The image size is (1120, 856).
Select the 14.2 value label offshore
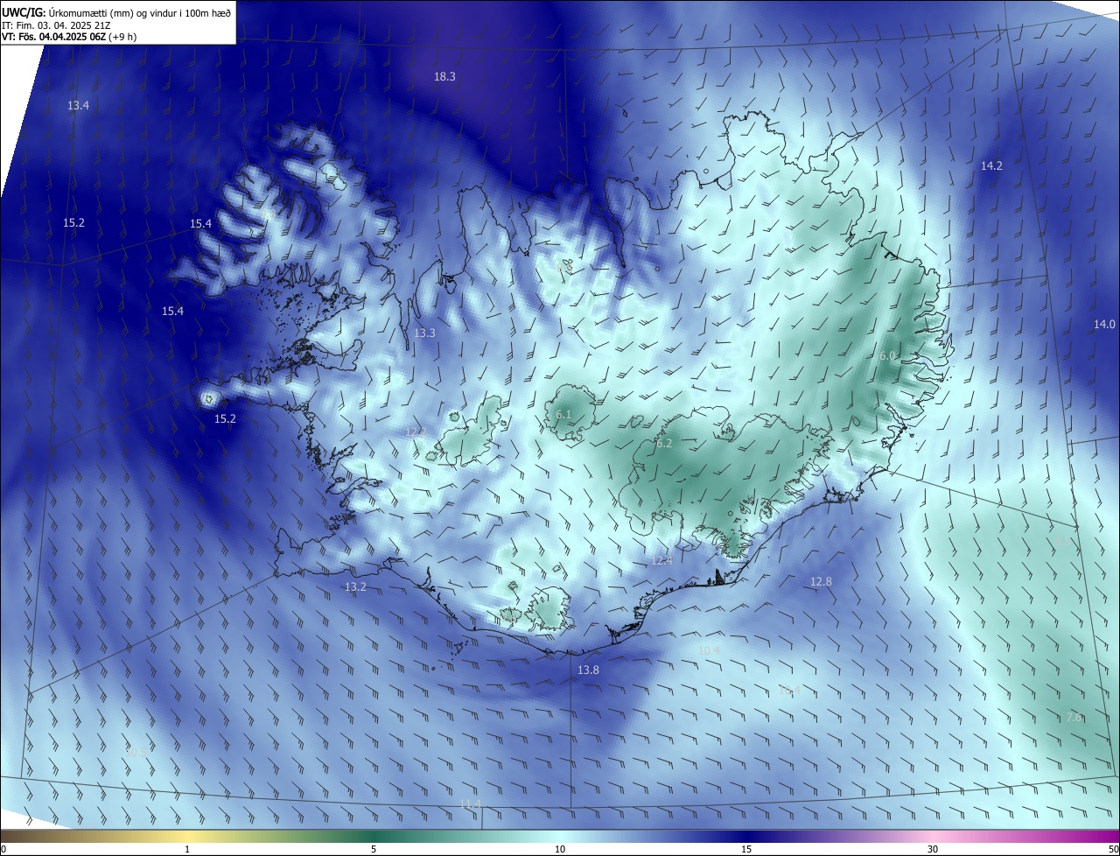tap(991, 166)
